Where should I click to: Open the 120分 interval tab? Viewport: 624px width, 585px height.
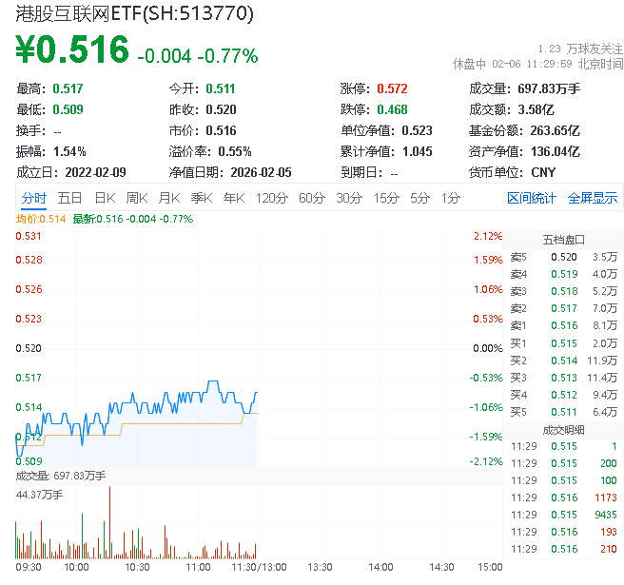[x=271, y=198]
